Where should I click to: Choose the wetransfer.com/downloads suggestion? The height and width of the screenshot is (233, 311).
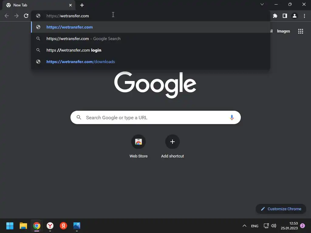click(x=151, y=62)
